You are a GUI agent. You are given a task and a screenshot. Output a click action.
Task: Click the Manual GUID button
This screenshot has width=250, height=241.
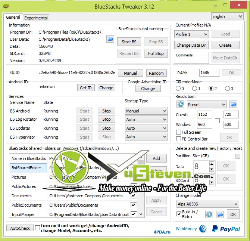[x=131, y=73]
